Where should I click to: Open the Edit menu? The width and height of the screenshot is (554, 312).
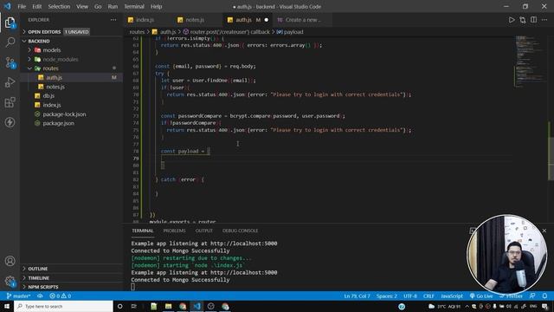(x=36, y=6)
